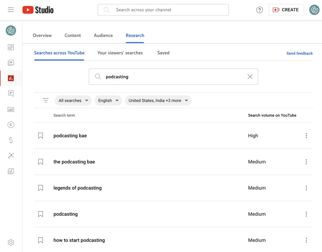322x252 pixels.
Task: Open the Copyright section
Action: (11, 125)
